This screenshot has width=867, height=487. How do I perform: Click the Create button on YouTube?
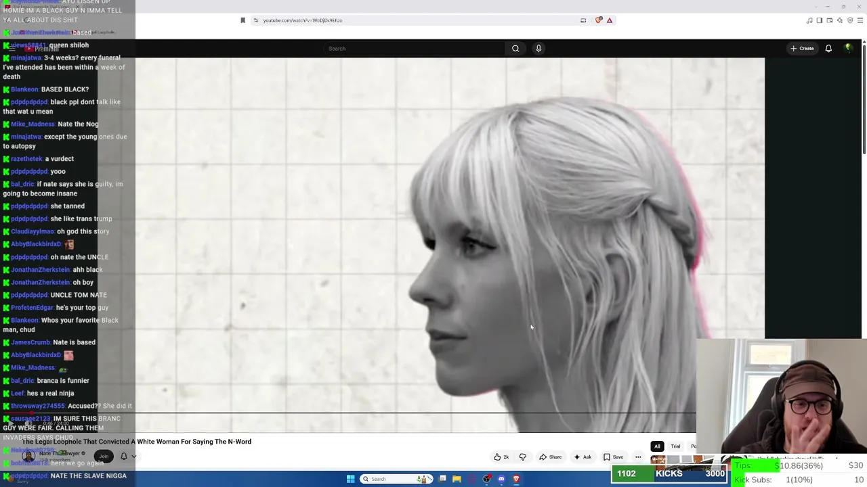[802, 49]
